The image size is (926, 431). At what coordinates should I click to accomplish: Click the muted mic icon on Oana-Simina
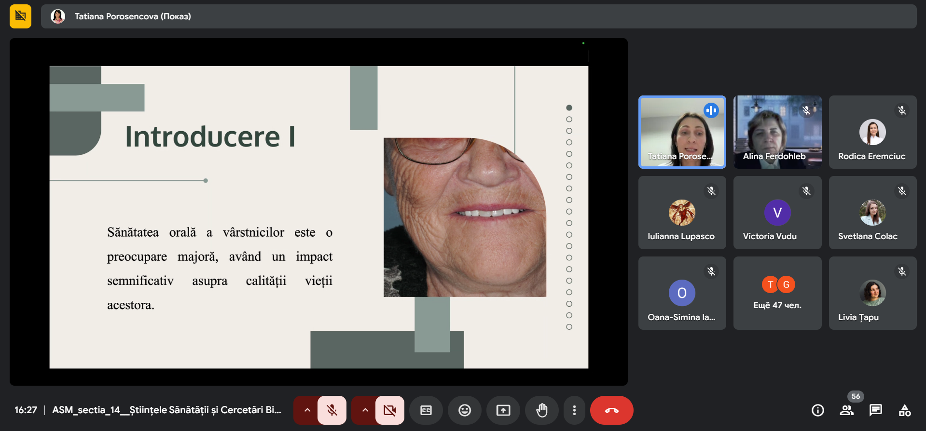tap(711, 271)
